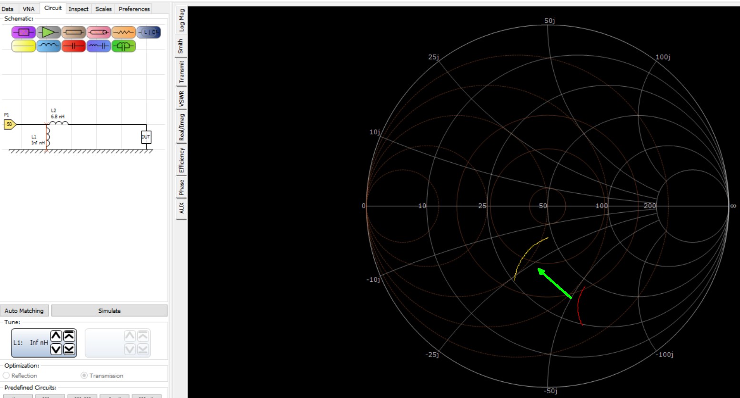Viewport: 740px width, 398px height.
Task: Open the Data tab
Action: tap(8, 9)
